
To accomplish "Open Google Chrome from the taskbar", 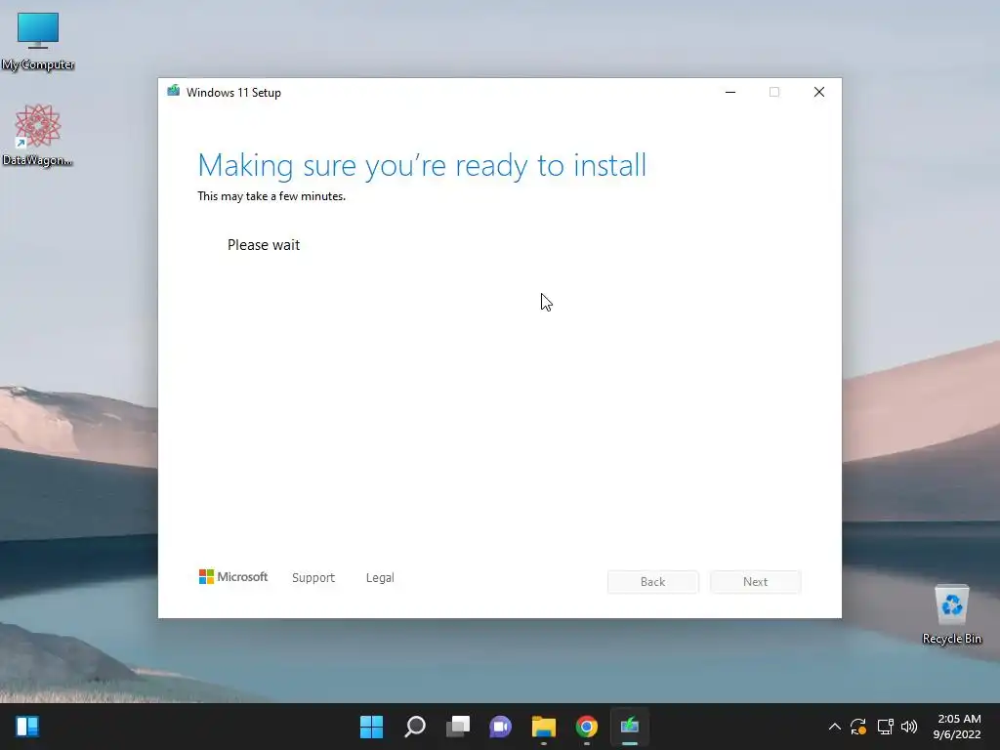I will pyautogui.click(x=587, y=727).
